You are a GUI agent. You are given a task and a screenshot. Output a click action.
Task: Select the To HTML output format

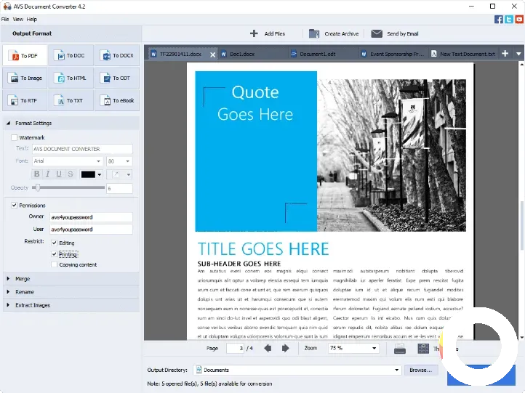[x=71, y=78]
